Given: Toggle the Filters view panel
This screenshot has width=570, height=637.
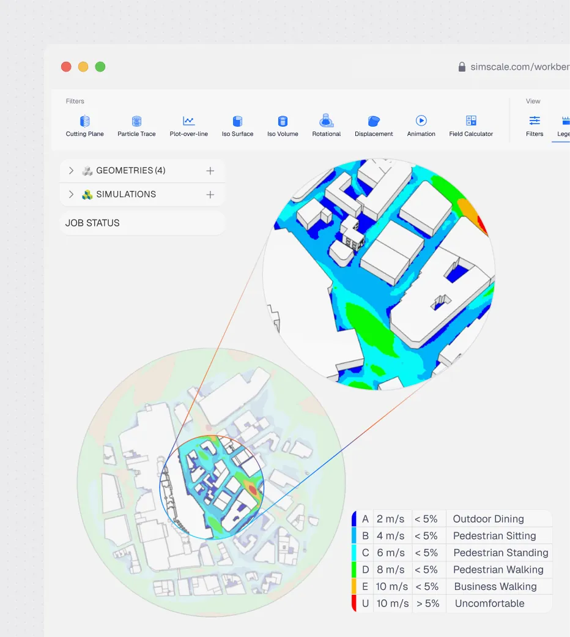Looking at the screenshot, I should (535, 126).
